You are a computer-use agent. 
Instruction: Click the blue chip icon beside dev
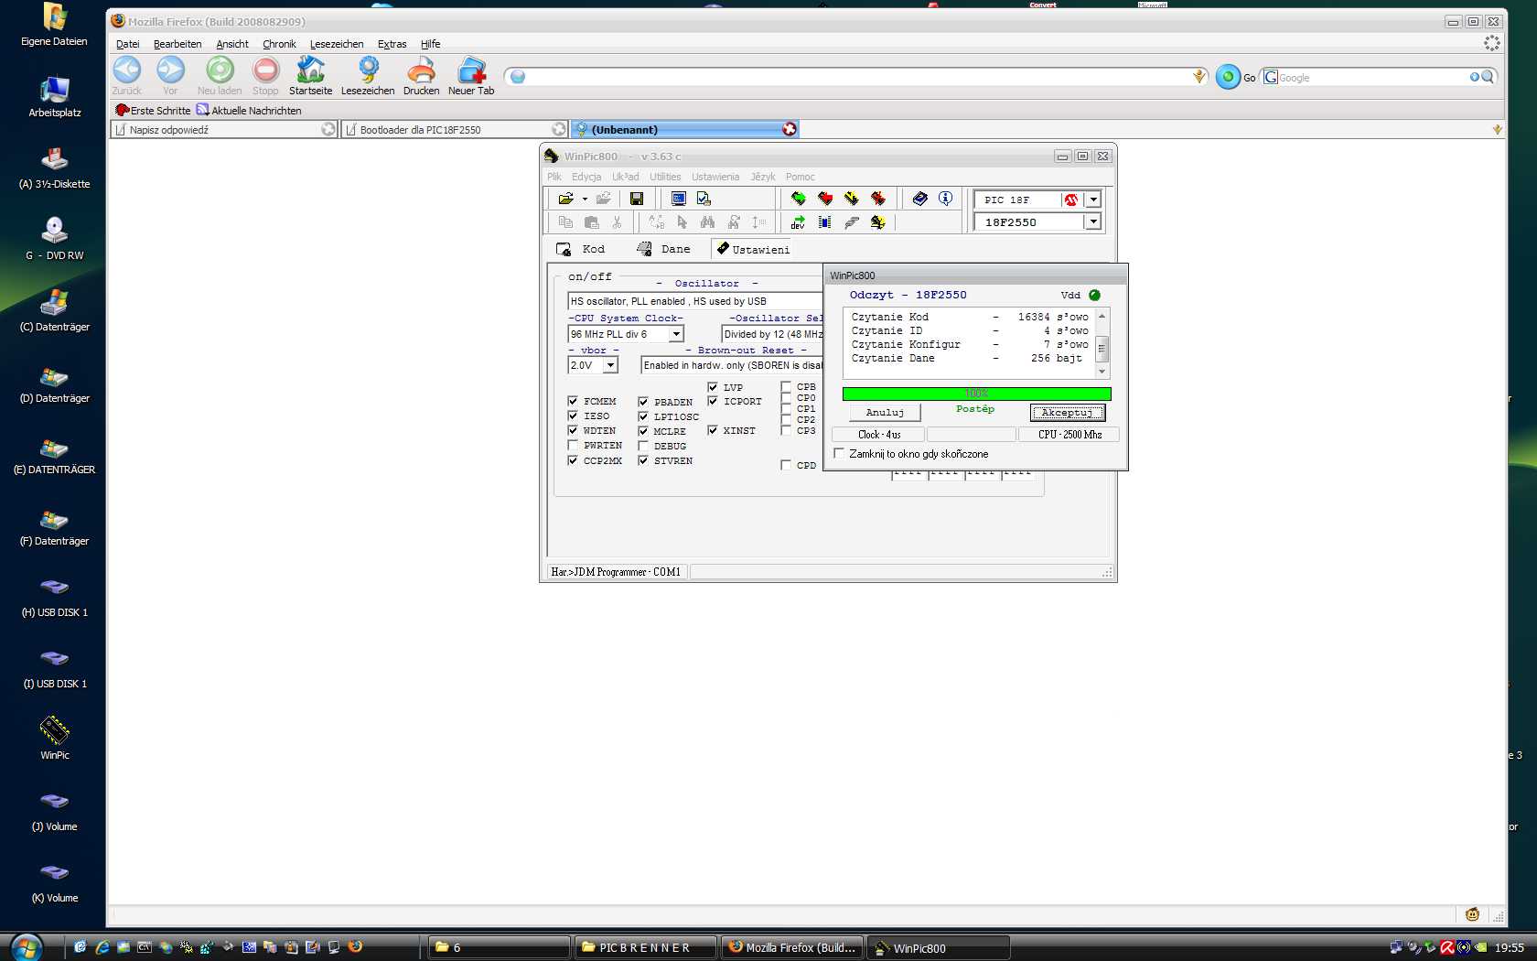[x=825, y=222]
